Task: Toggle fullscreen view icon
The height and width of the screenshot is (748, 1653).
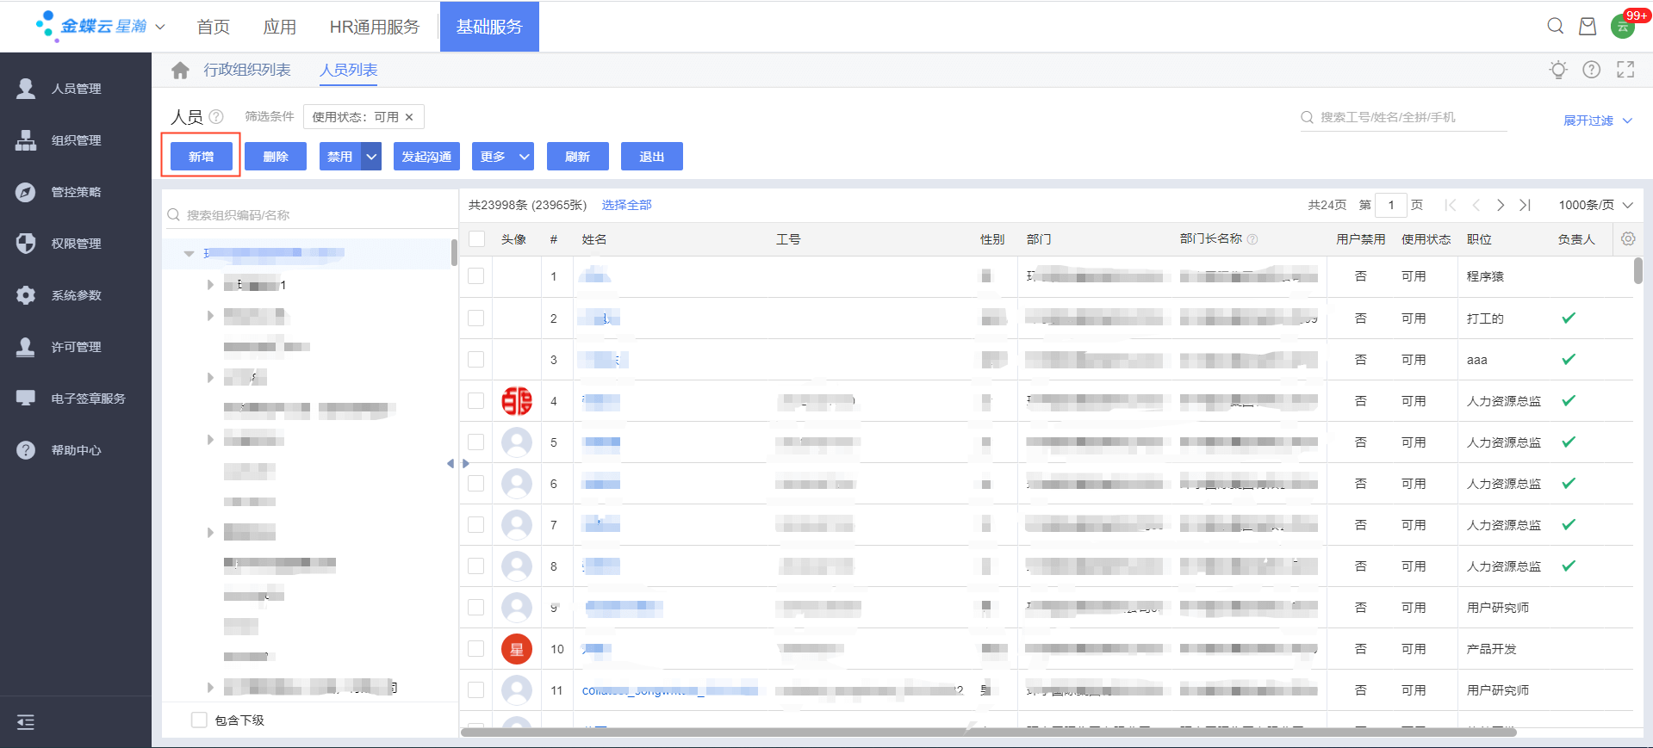Action: coord(1625,70)
